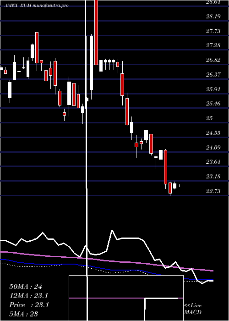
Task: Click the '50MA : 24' indicator text
Action: [x=26, y=287]
